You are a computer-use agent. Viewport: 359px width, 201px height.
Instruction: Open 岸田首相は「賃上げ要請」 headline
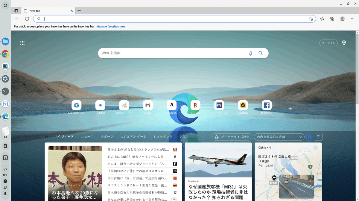(x=137, y=178)
